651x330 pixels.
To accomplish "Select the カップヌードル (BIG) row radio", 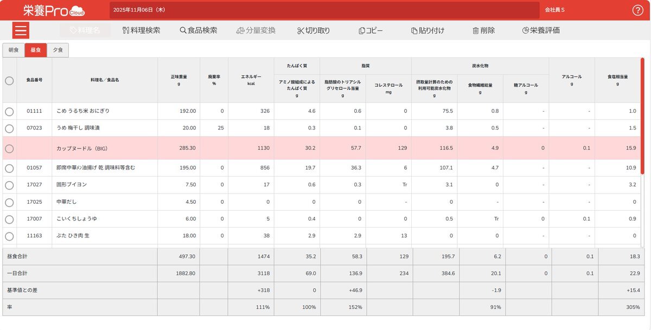I will [x=9, y=148].
